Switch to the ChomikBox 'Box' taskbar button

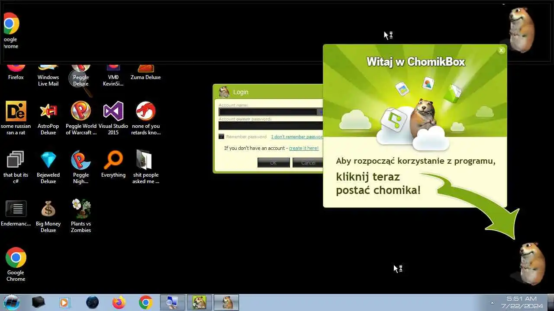pos(199,302)
